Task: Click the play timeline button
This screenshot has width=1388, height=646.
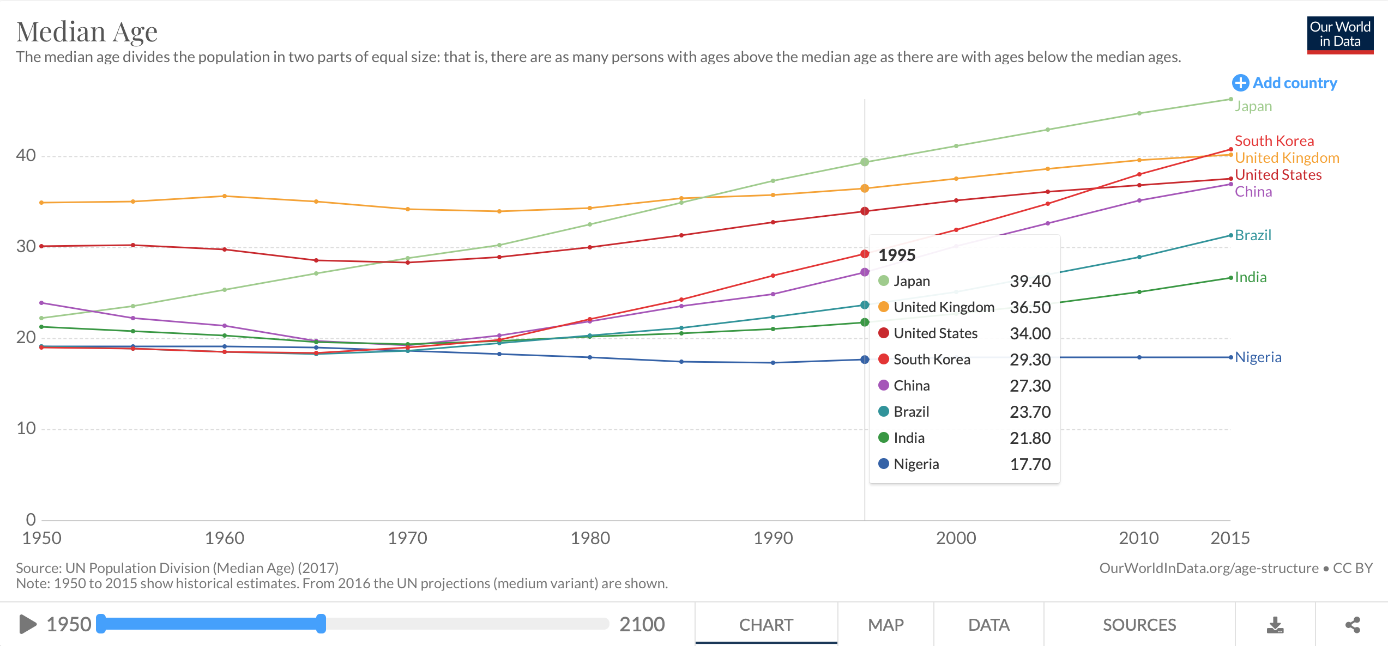Action: (x=28, y=624)
